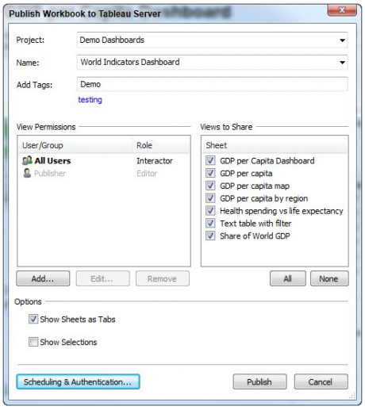This screenshot has width=365, height=410.
Task: Click the Publisher user icon
Action: point(27,173)
